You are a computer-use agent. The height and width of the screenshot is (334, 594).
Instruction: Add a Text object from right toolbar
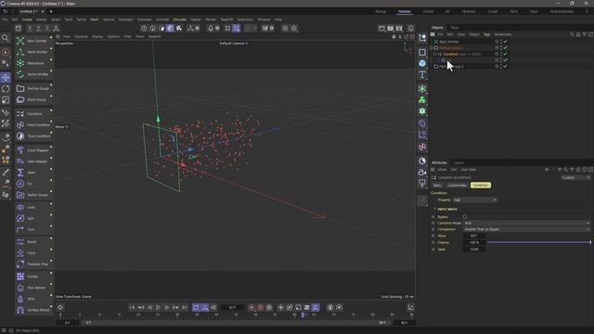422,74
